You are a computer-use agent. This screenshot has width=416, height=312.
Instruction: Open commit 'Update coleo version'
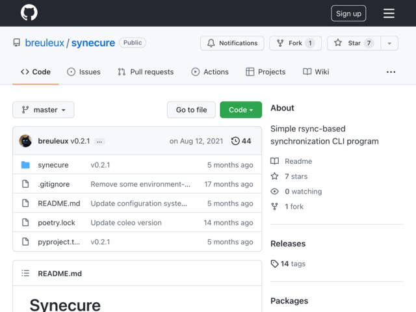point(126,222)
